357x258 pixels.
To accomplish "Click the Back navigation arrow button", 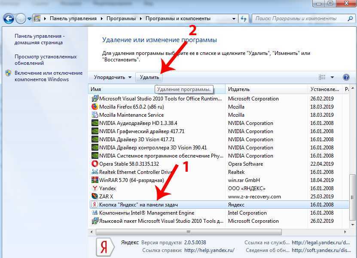I will pos(9,18).
